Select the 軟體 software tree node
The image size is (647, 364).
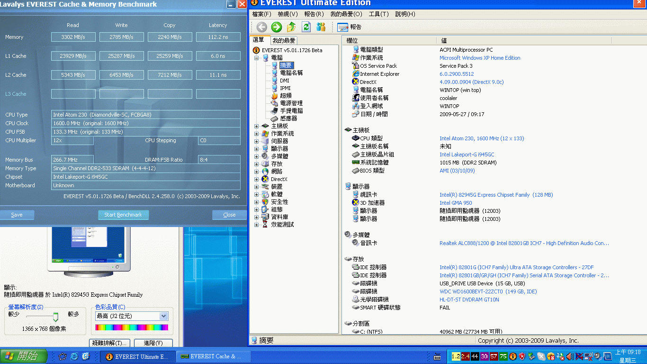(x=277, y=194)
